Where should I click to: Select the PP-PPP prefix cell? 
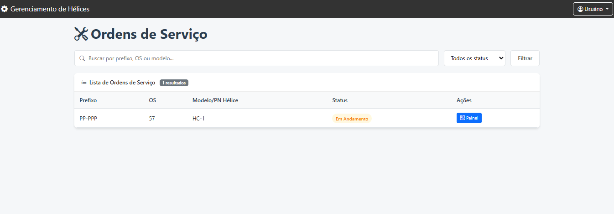click(x=88, y=118)
